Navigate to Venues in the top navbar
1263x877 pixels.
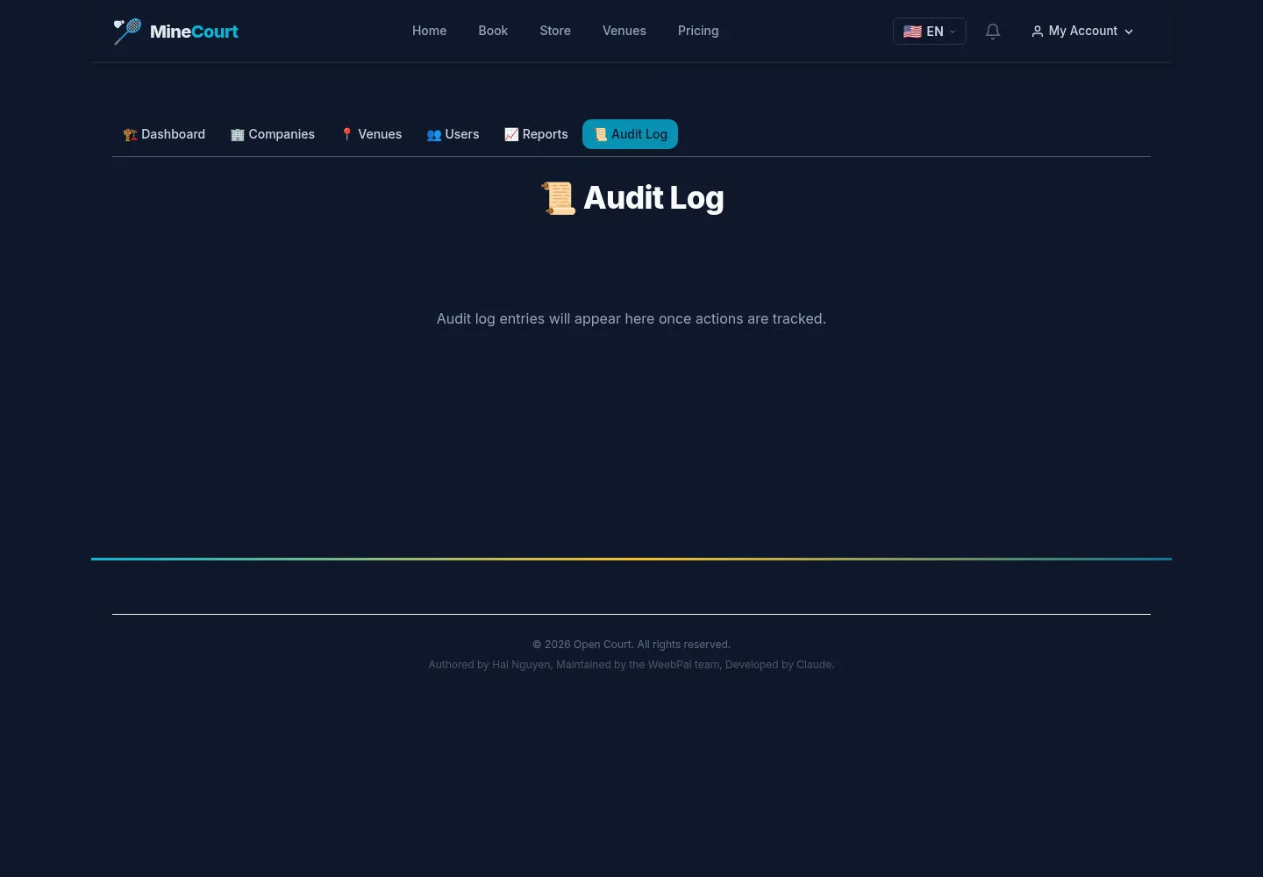624,31
